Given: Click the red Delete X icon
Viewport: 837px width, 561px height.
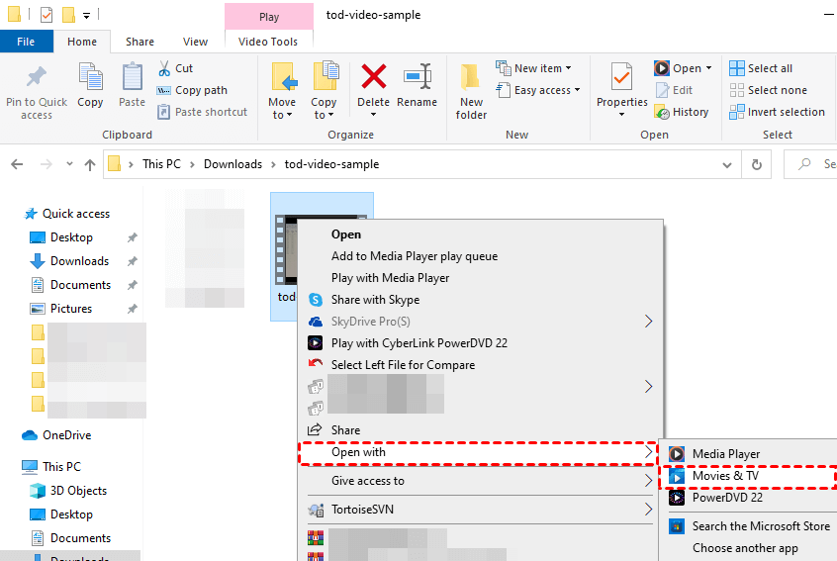Looking at the screenshot, I should (x=374, y=76).
